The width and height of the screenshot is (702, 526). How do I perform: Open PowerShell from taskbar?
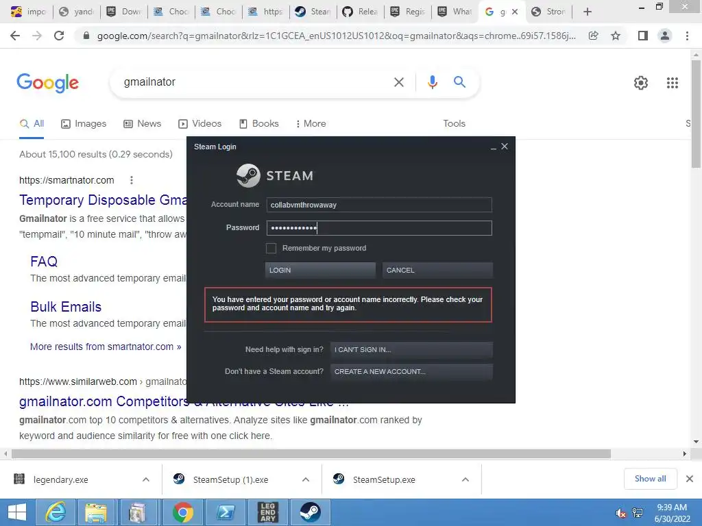[x=225, y=512]
